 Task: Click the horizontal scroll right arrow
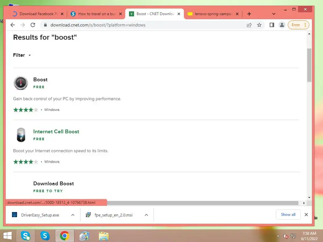[304, 203]
